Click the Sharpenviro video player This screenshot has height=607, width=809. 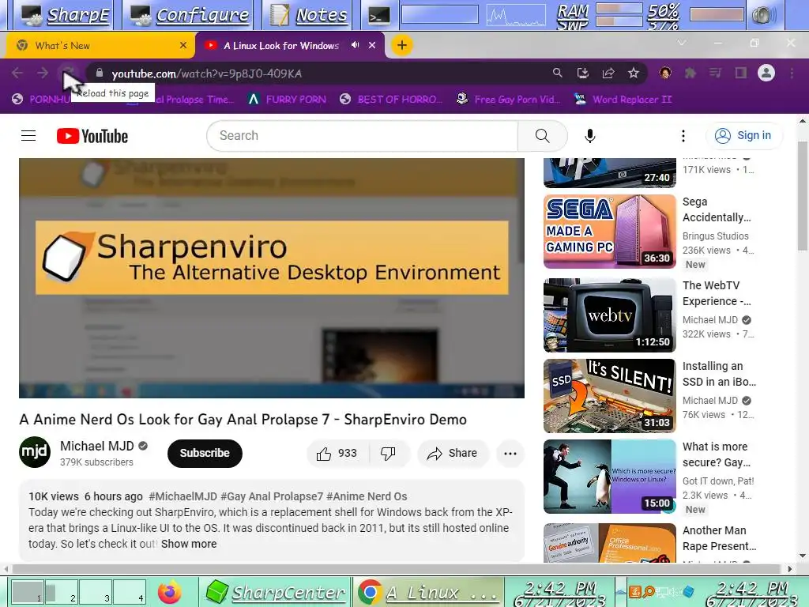272,277
